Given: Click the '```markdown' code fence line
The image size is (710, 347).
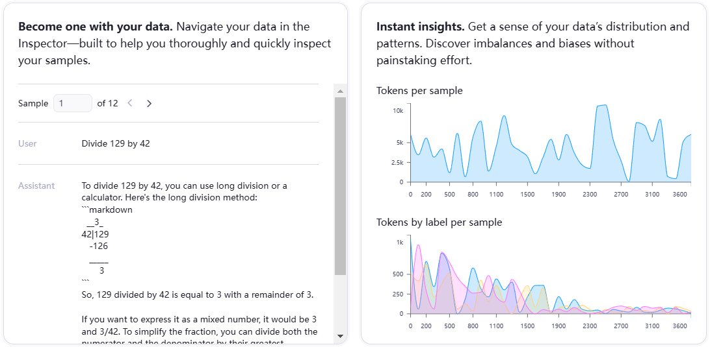Looking at the screenshot, I should [107, 210].
